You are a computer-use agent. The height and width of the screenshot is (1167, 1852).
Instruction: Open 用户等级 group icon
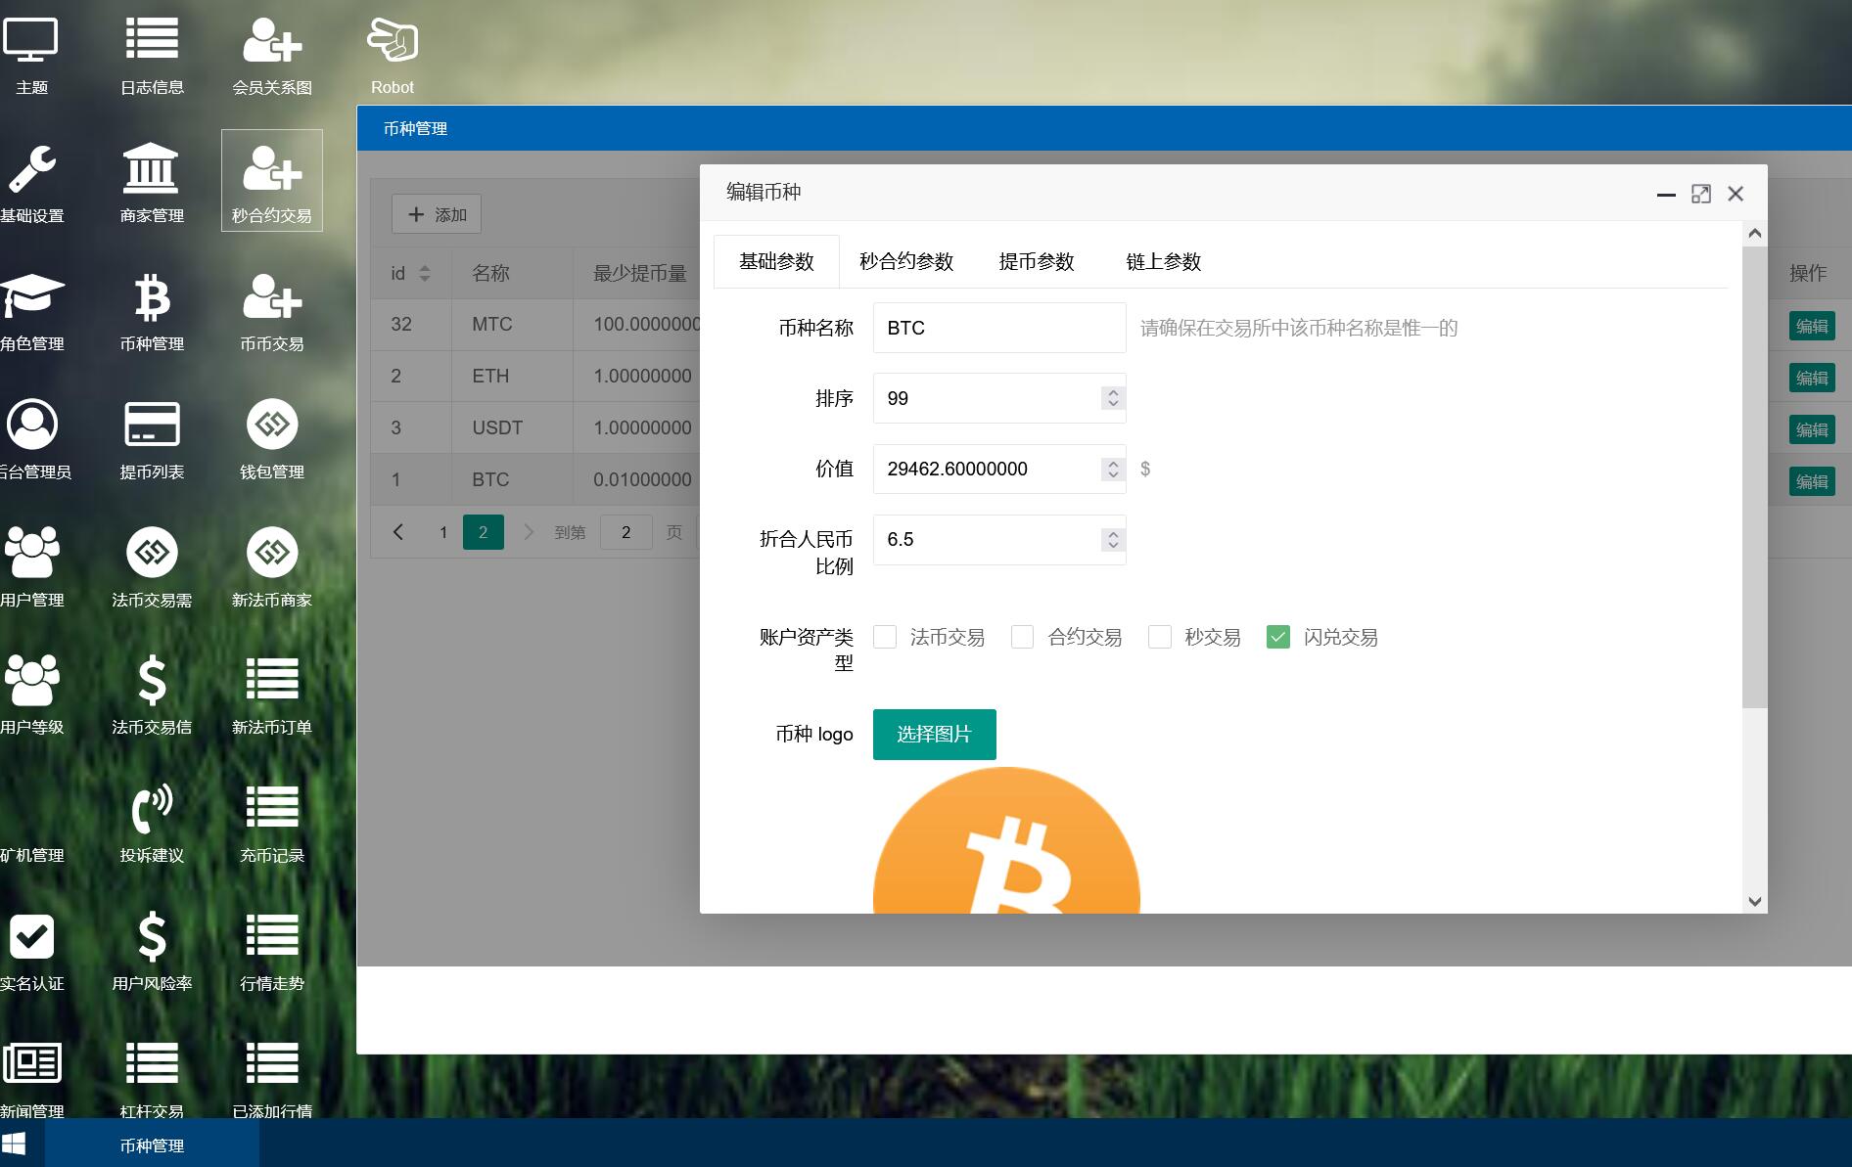31,696
